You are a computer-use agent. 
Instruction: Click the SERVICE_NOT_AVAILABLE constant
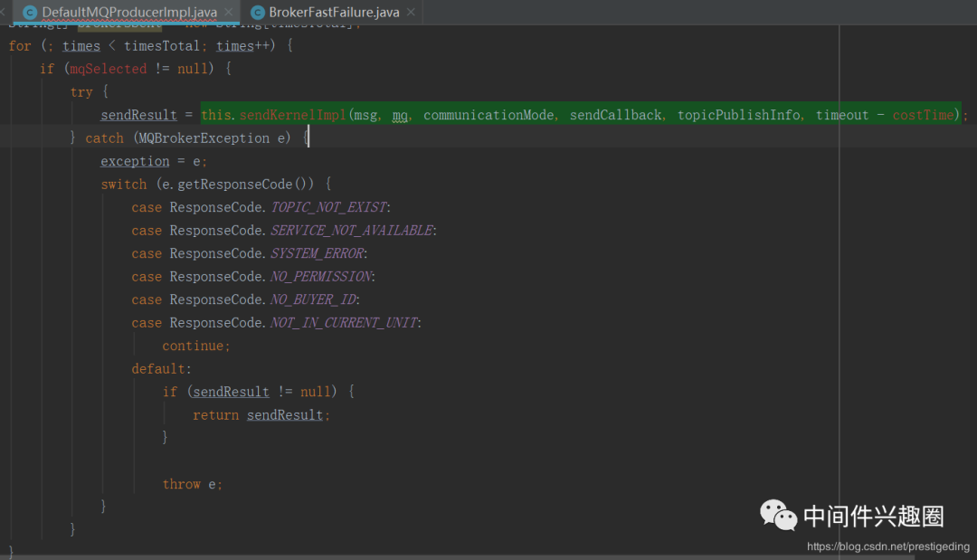(x=351, y=231)
